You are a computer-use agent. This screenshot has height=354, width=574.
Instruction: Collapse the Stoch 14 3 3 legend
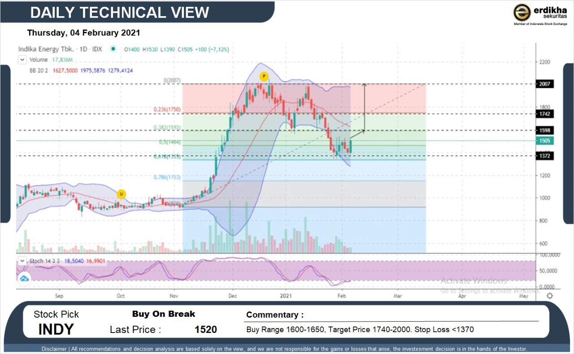click(22, 260)
